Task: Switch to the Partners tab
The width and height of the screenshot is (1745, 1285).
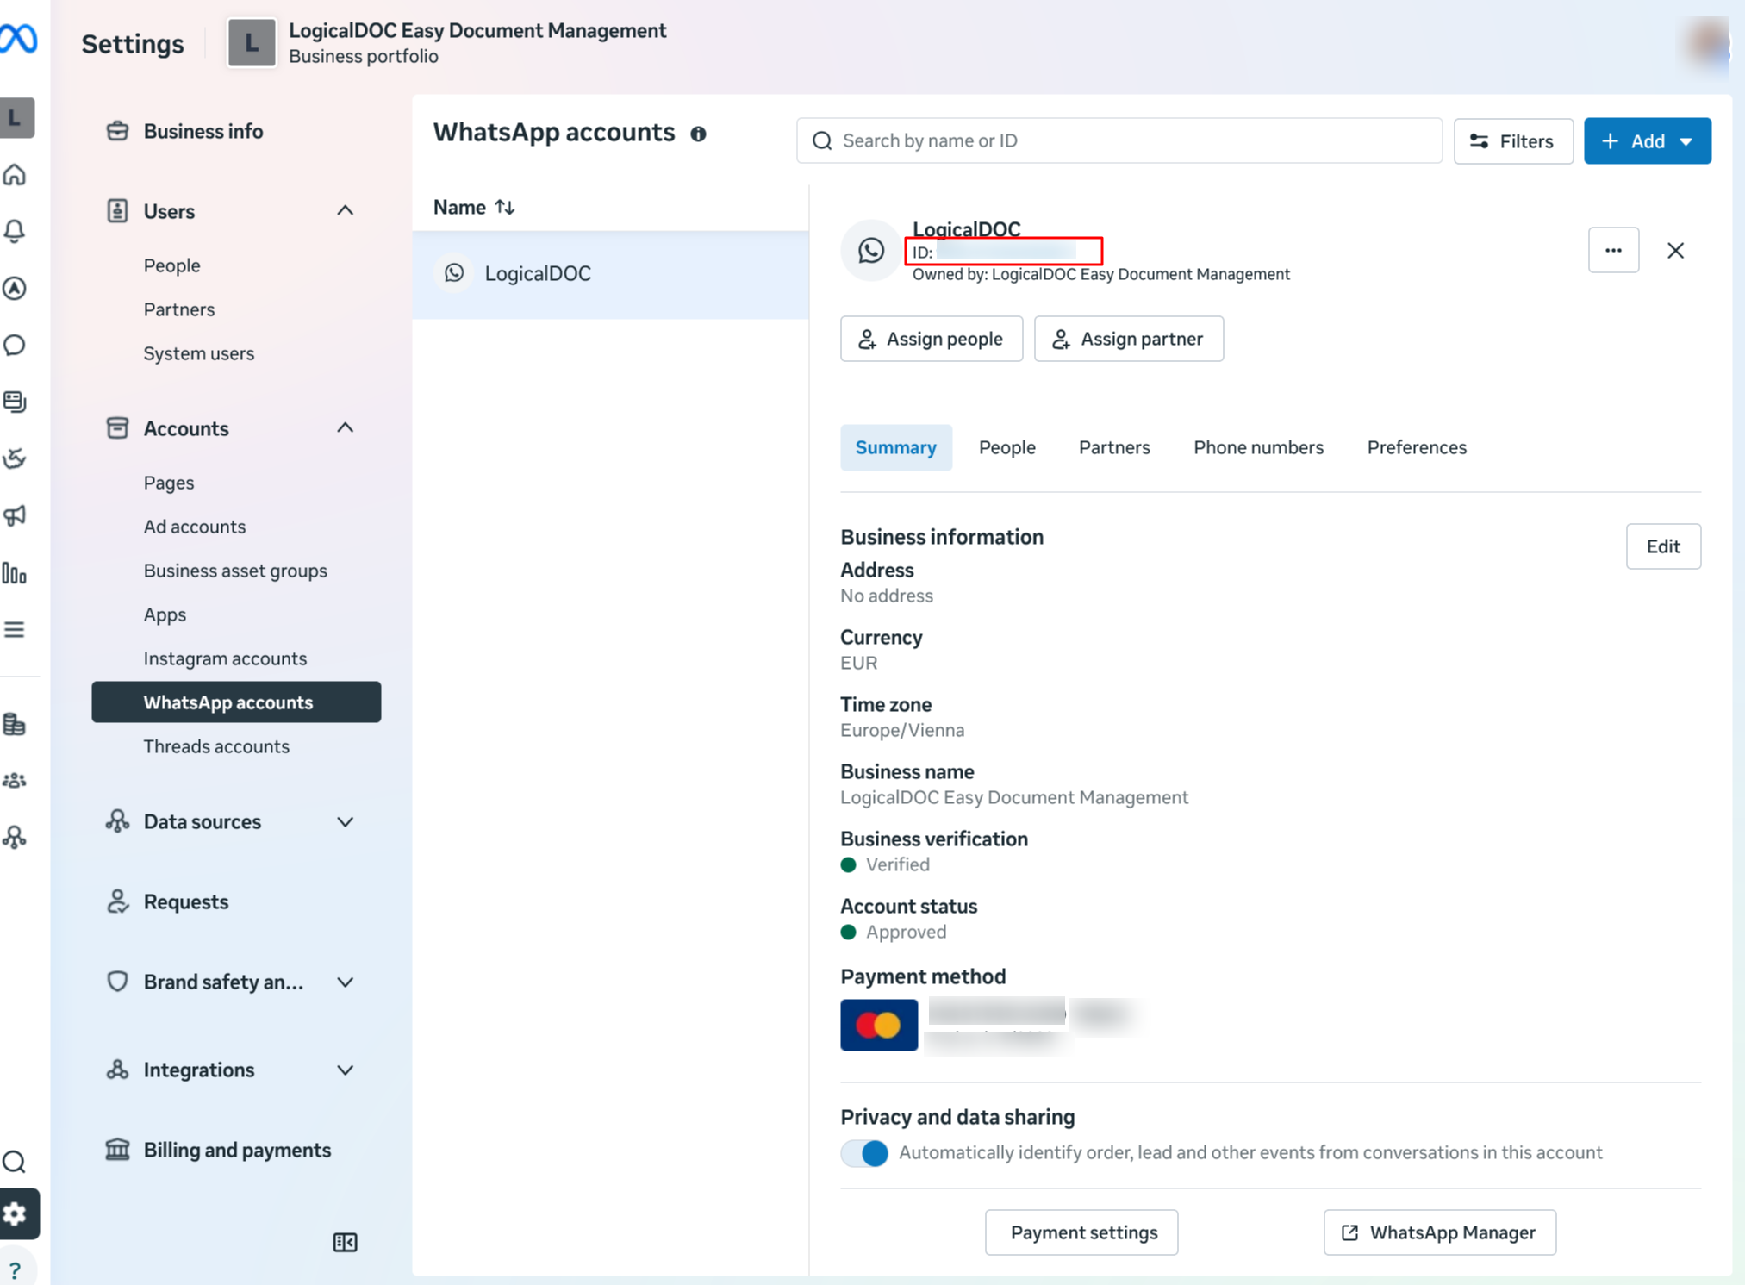Action: pos(1114,447)
